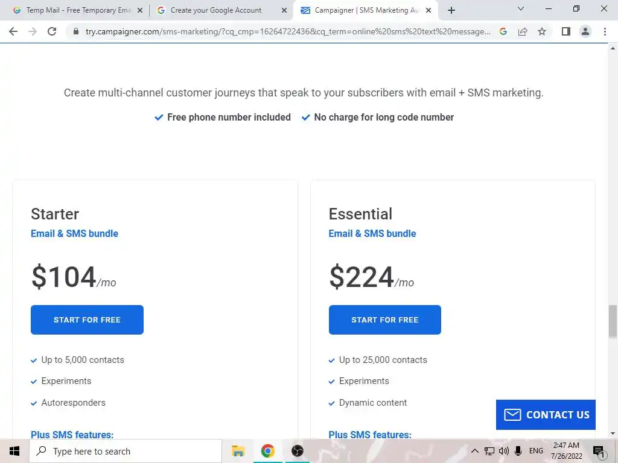Image resolution: width=618 pixels, height=463 pixels.
Task: Reload the current page
Action: pyautogui.click(x=52, y=32)
